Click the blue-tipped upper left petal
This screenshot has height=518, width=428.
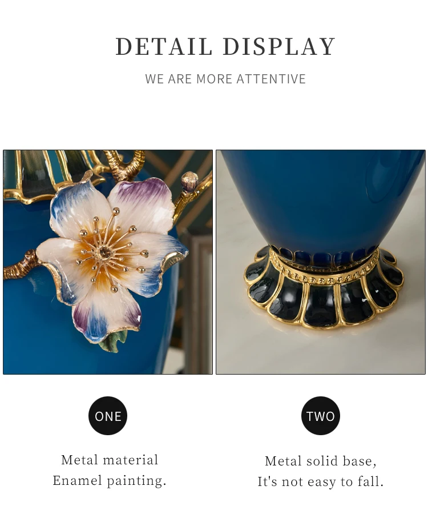(x=79, y=208)
